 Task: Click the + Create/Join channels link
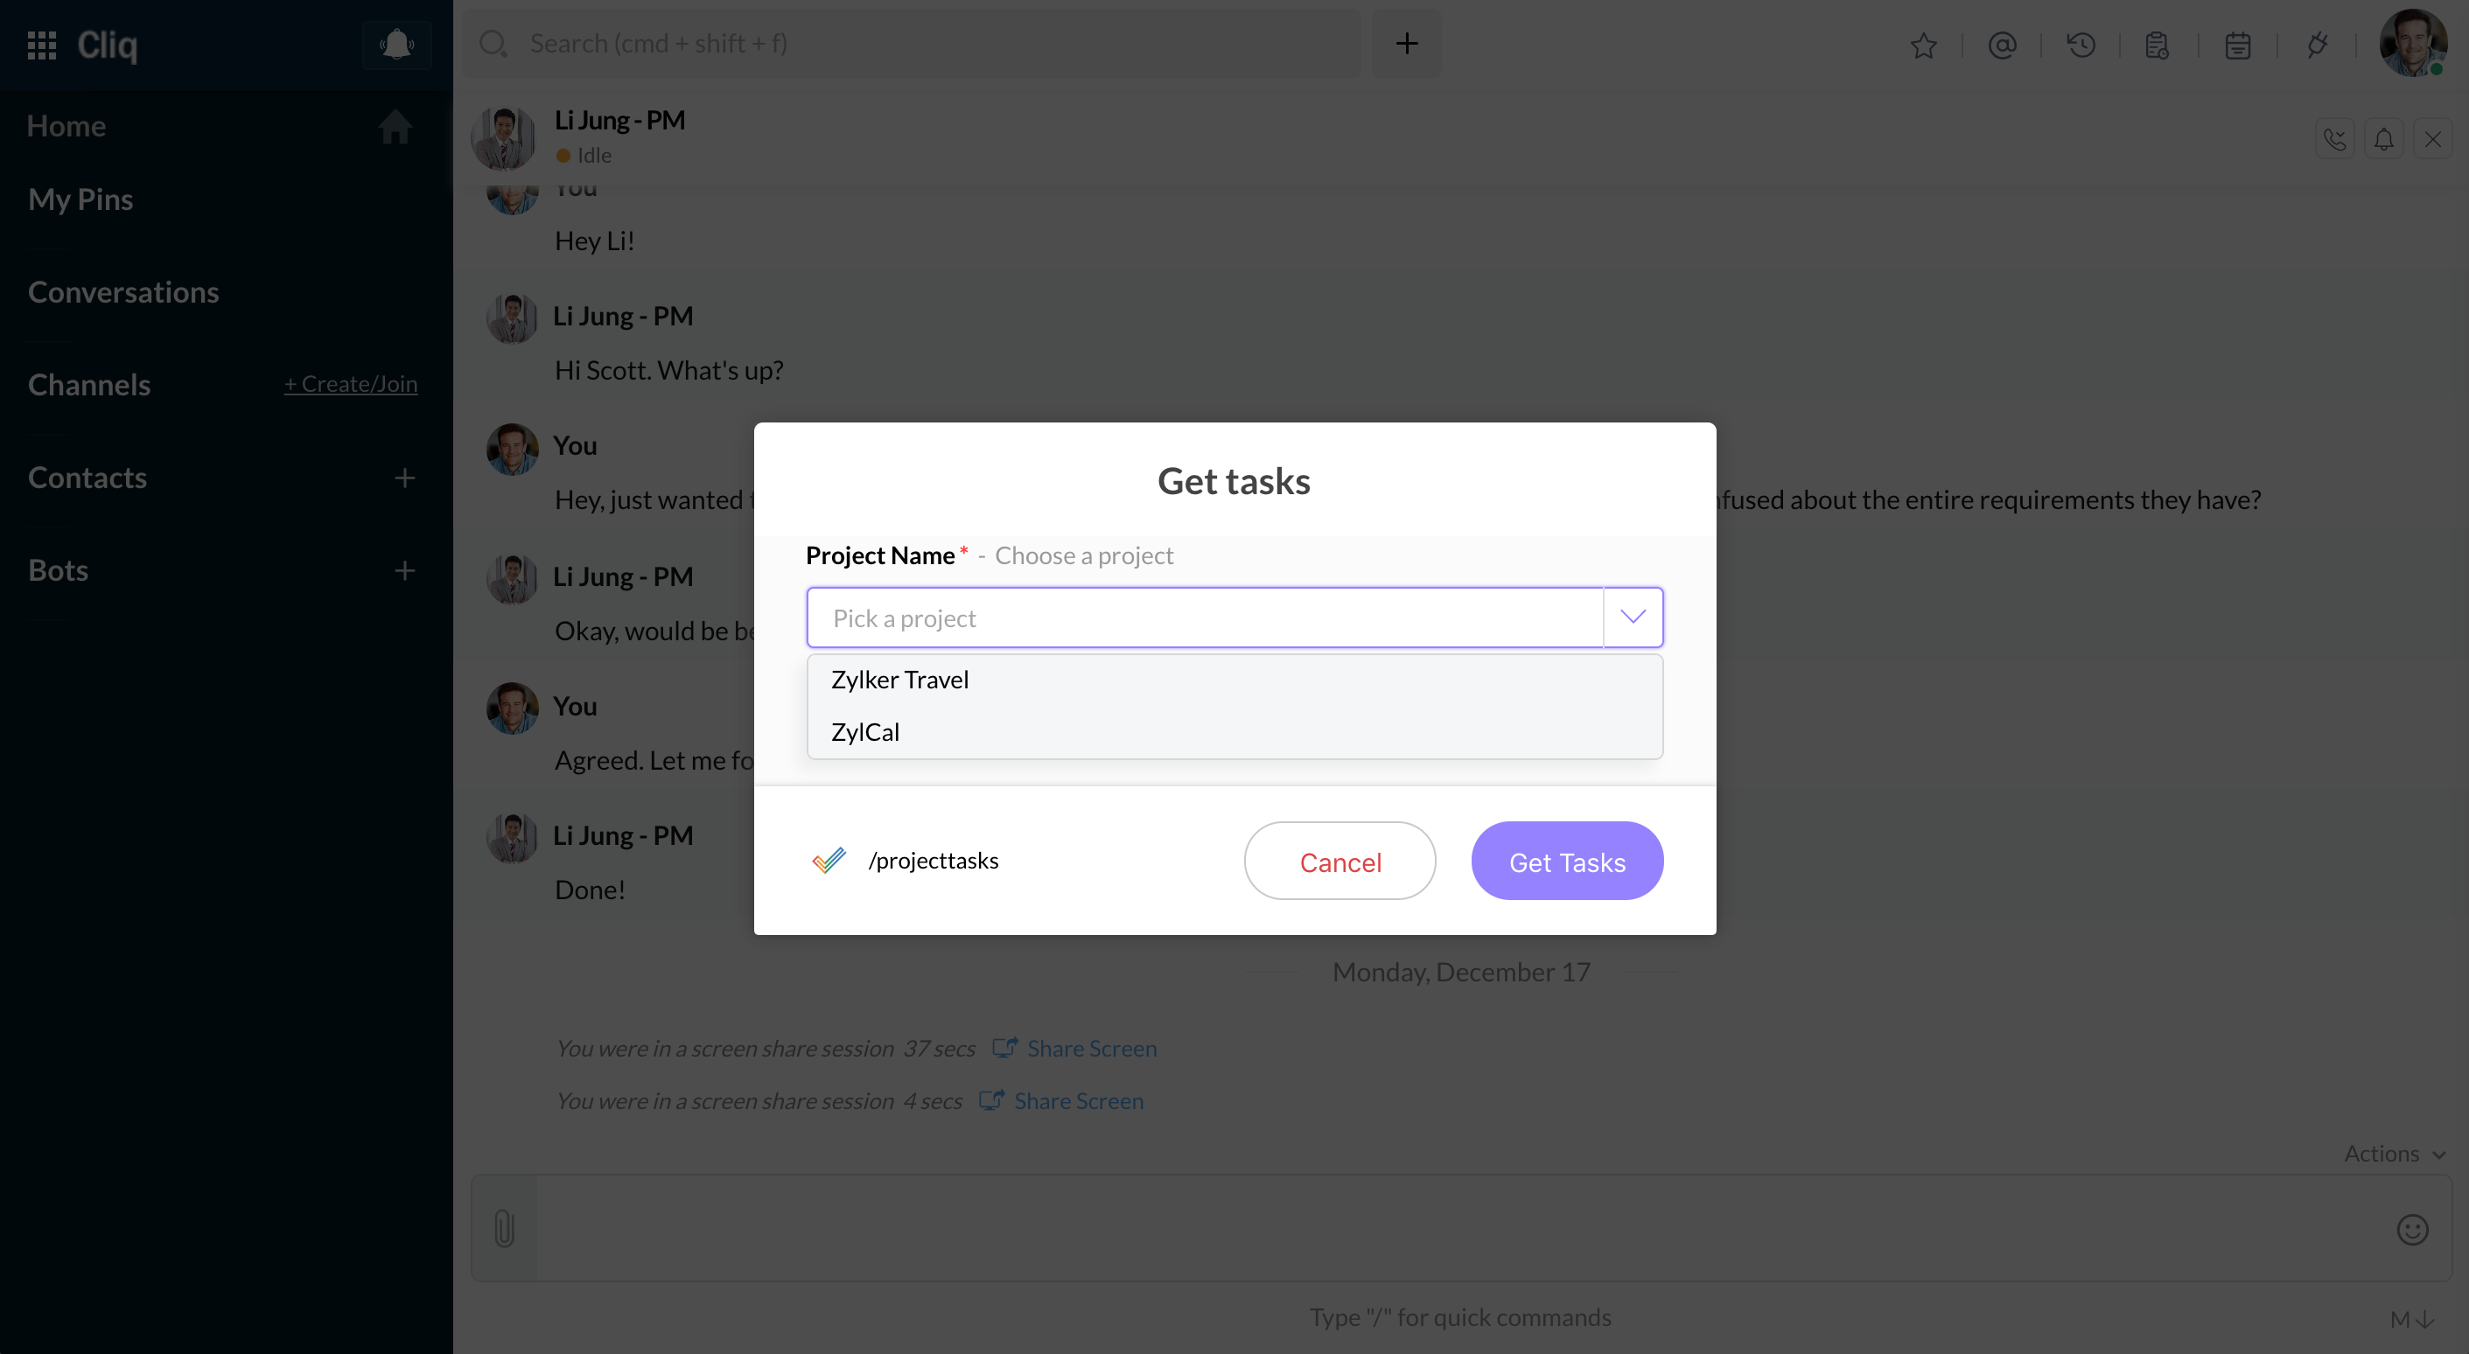pos(350,384)
